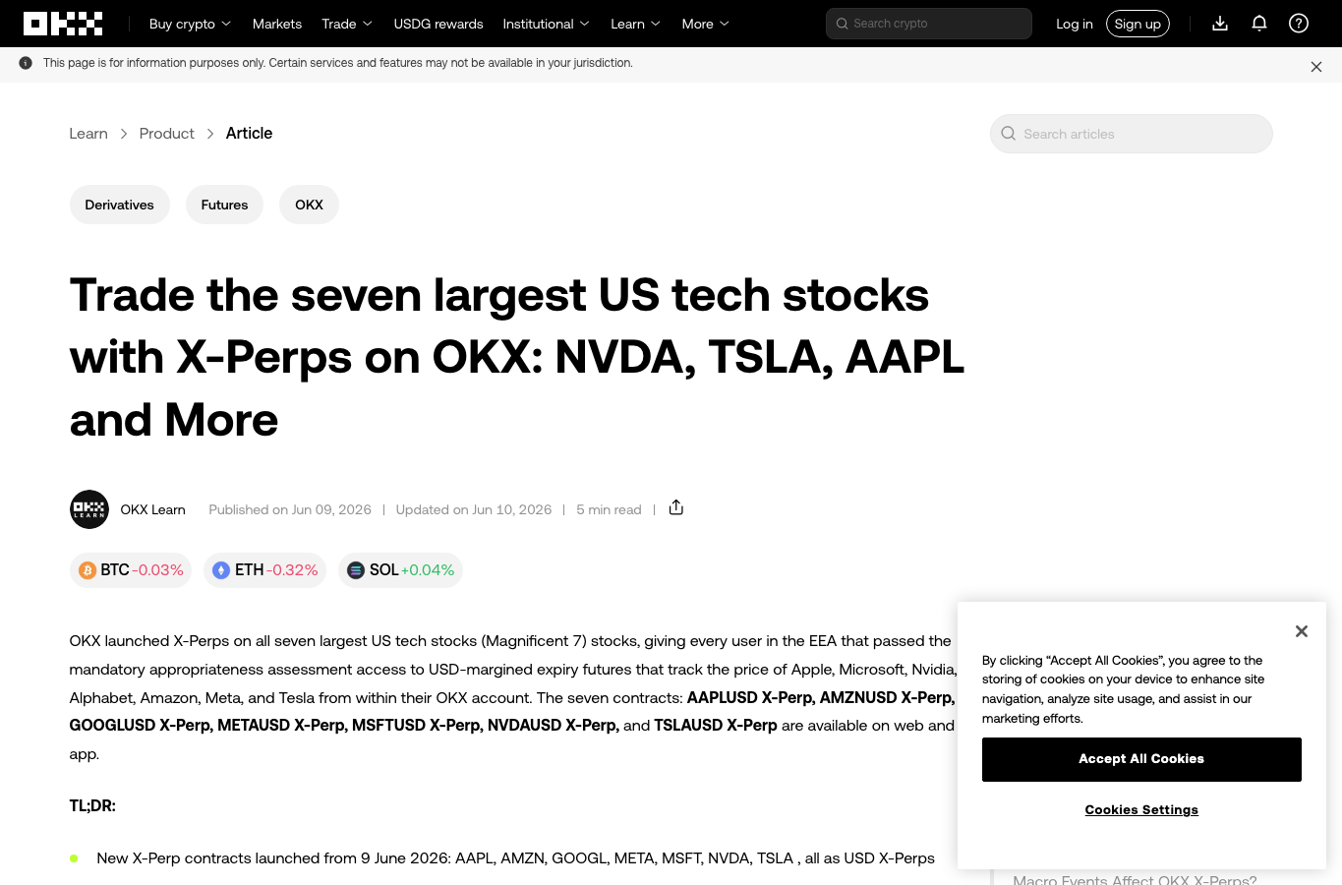Click the Article breadcrumb text
1342x885 pixels.
click(249, 134)
